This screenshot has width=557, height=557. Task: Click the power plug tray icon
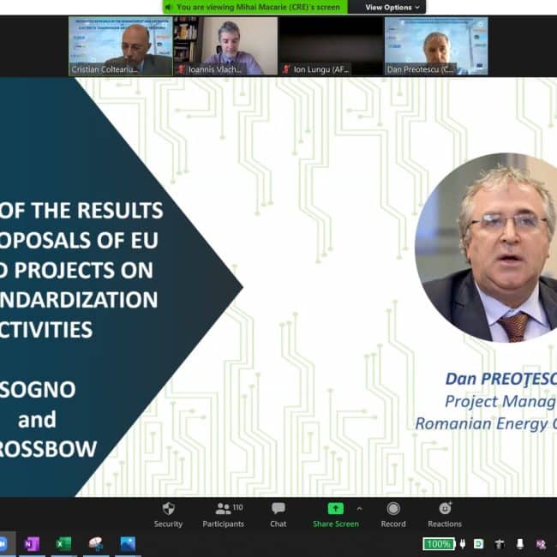(x=463, y=544)
